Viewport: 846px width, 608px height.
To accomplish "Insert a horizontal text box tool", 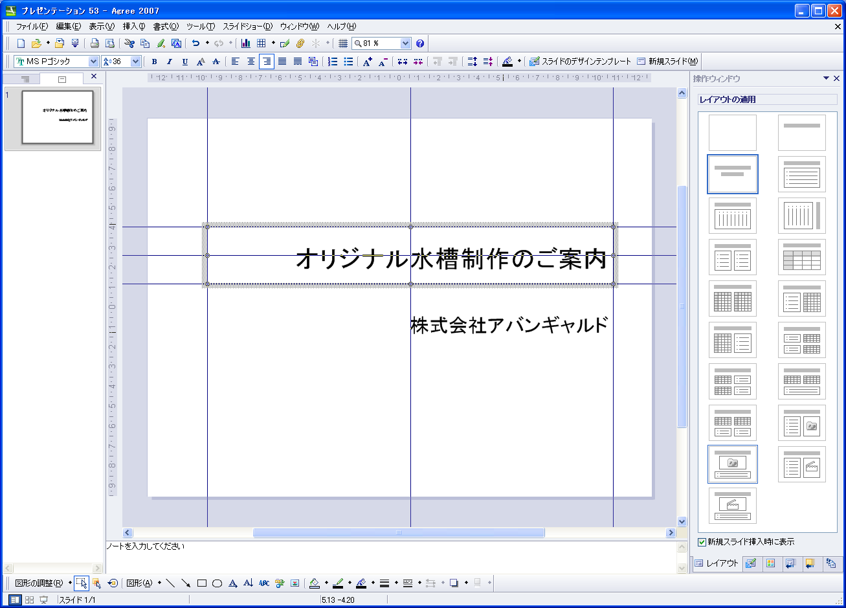I will 233,583.
